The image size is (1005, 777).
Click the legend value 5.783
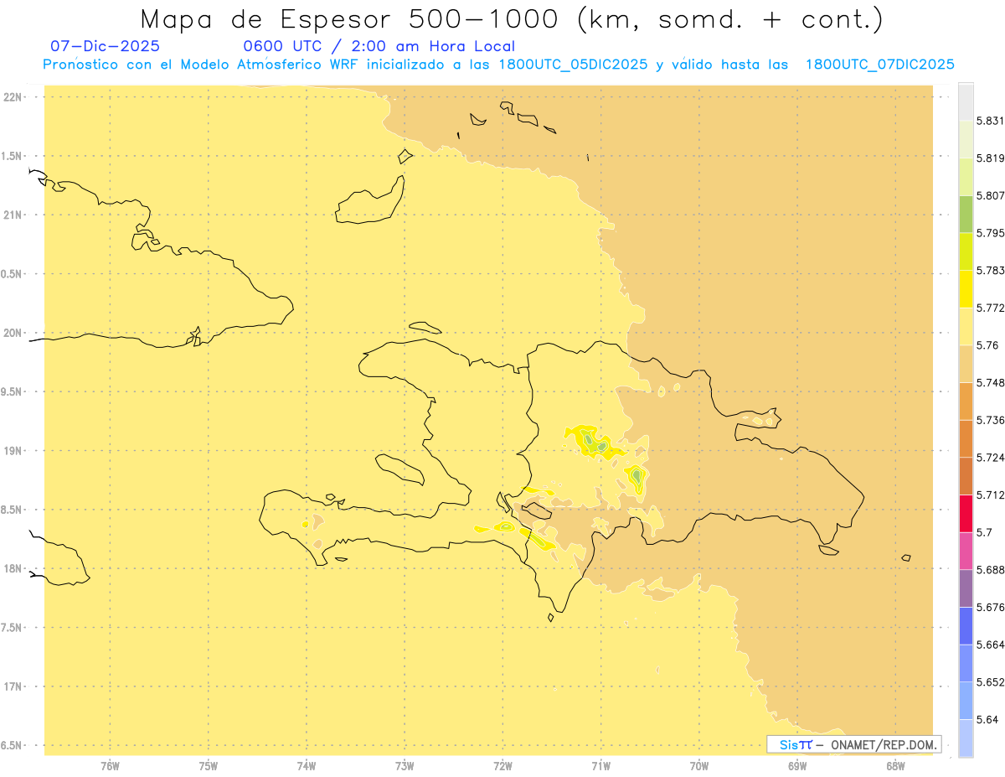pyautogui.click(x=990, y=271)
